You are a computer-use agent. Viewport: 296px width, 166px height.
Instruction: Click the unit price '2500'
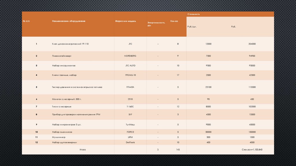click(x=208, y=75)
